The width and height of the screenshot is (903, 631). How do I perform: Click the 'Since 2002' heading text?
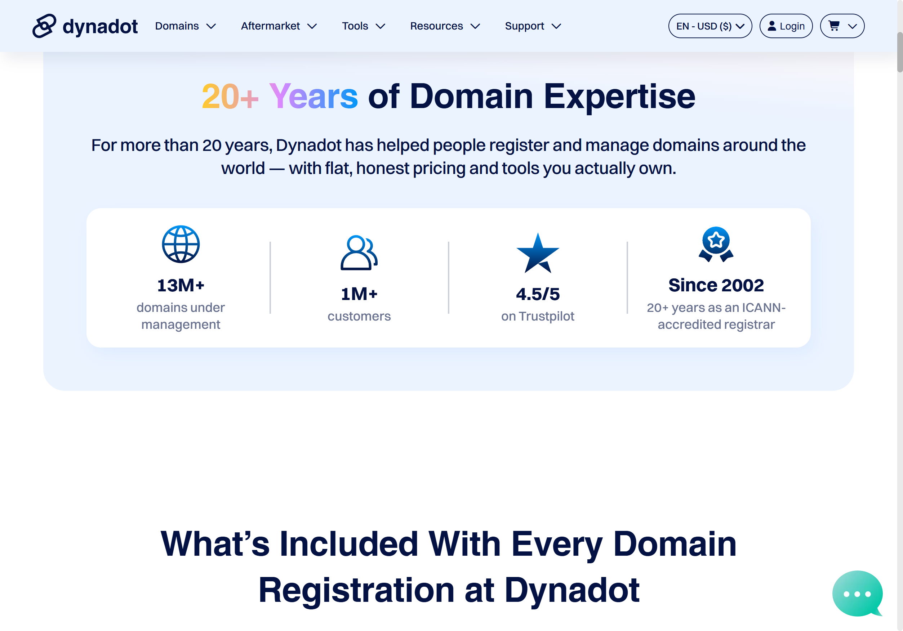716,285
